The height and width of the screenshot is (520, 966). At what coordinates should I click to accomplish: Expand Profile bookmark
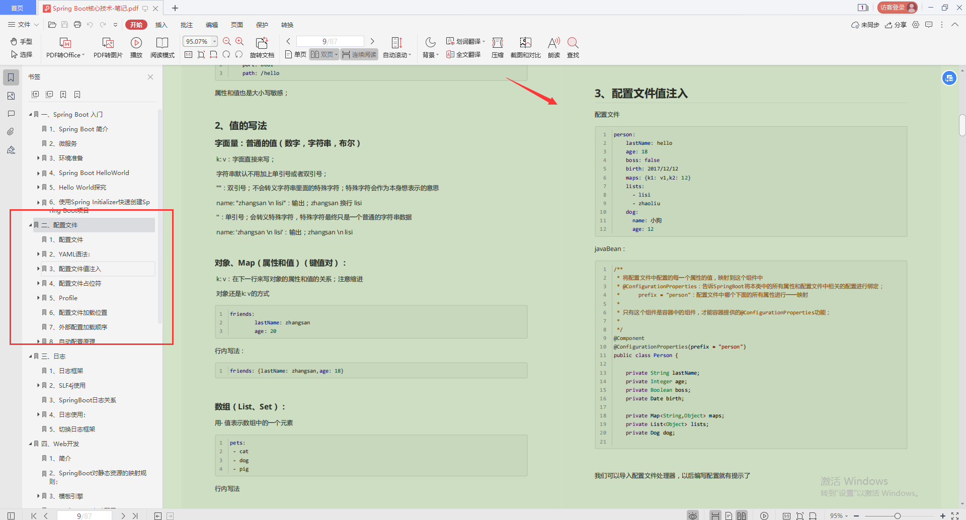[x=38, y=298]
